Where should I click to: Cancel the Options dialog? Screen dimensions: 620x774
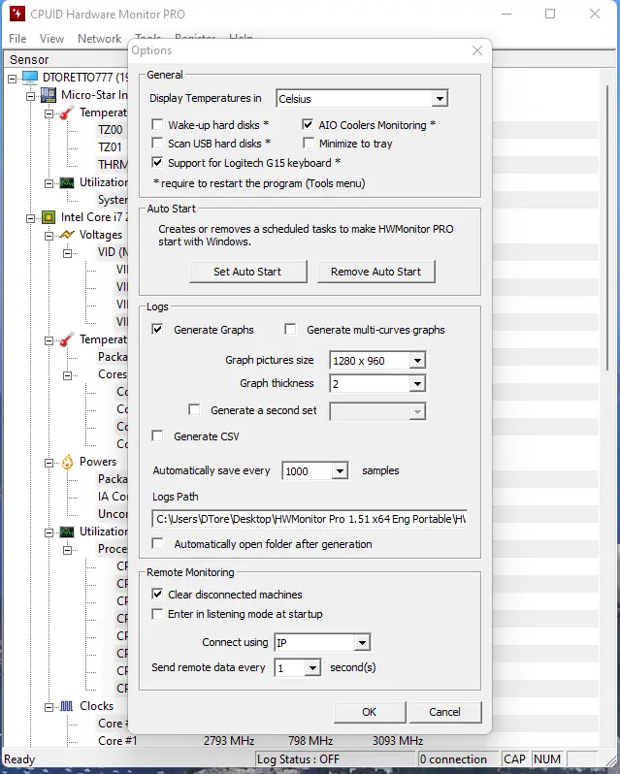444,712
